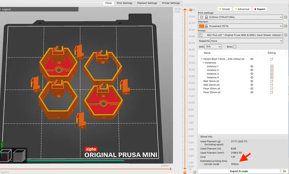Click the gear icon inside Print settings dropdown
This screenshot has width=289, height=174.
pyautogui.click(x=202, y=17)
